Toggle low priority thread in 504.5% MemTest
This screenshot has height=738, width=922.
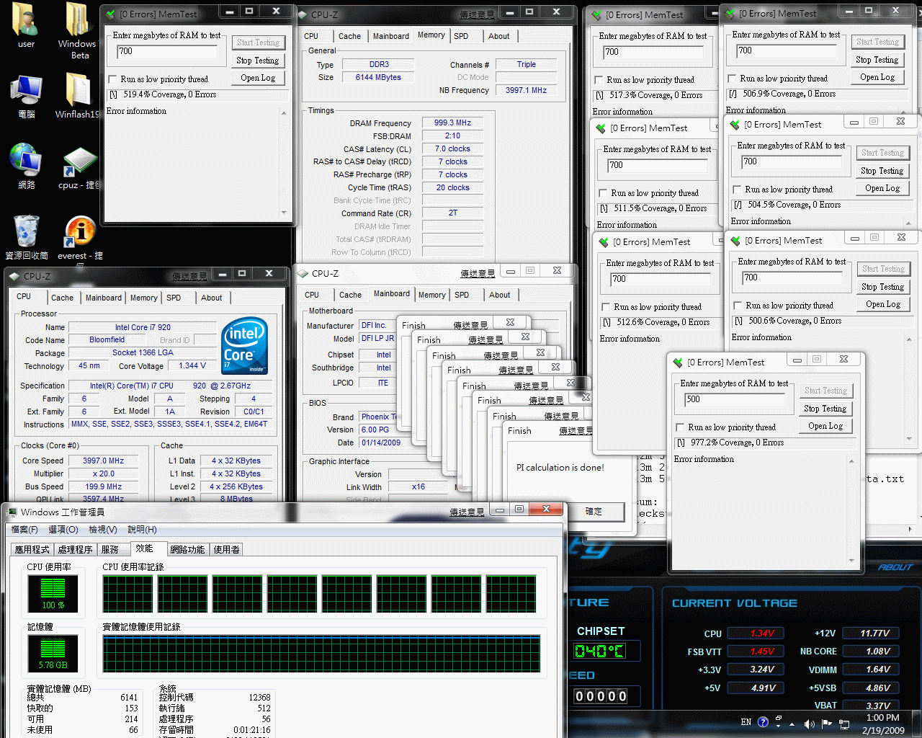(x=737, y=190)
